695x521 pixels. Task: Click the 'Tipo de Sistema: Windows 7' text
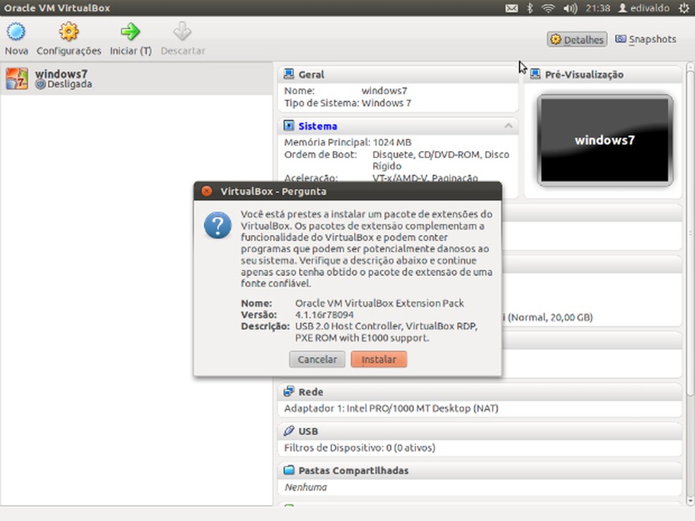(347, 103)
